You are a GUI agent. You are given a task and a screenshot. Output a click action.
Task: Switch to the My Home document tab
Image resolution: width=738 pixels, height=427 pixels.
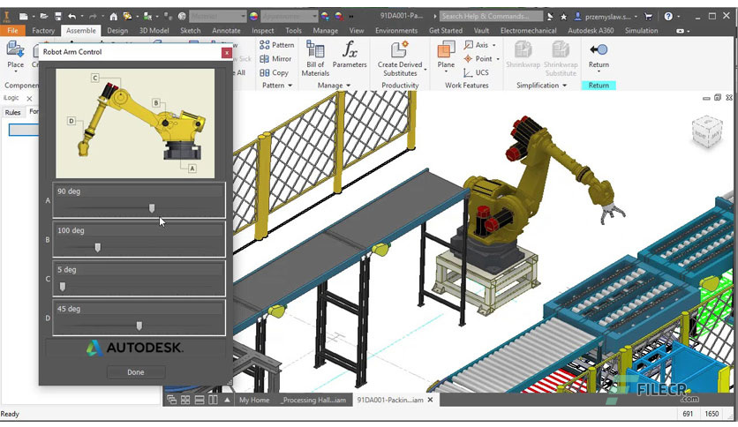click(x=254, y=400)
